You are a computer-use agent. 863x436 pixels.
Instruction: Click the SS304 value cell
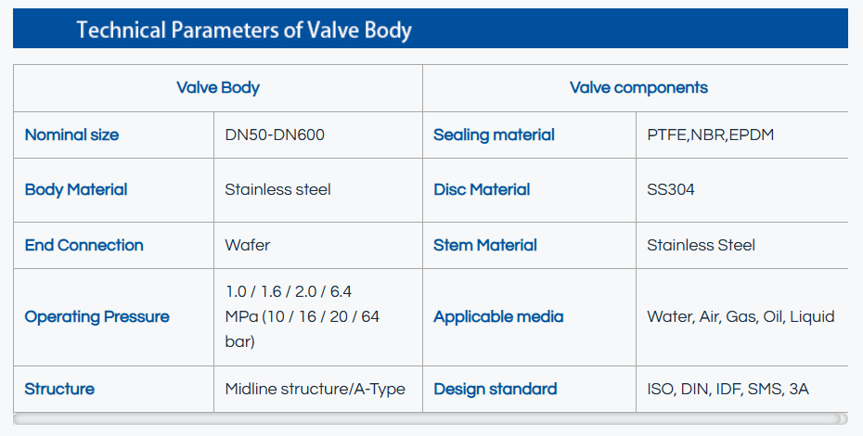[x=671, y=189]
